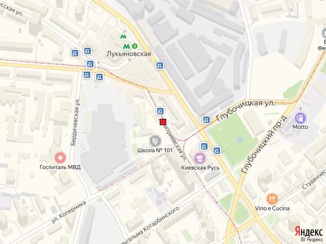Screen dimensions: 326x244
Task: Open the red Яндекс logo
Action: point(309,232)
